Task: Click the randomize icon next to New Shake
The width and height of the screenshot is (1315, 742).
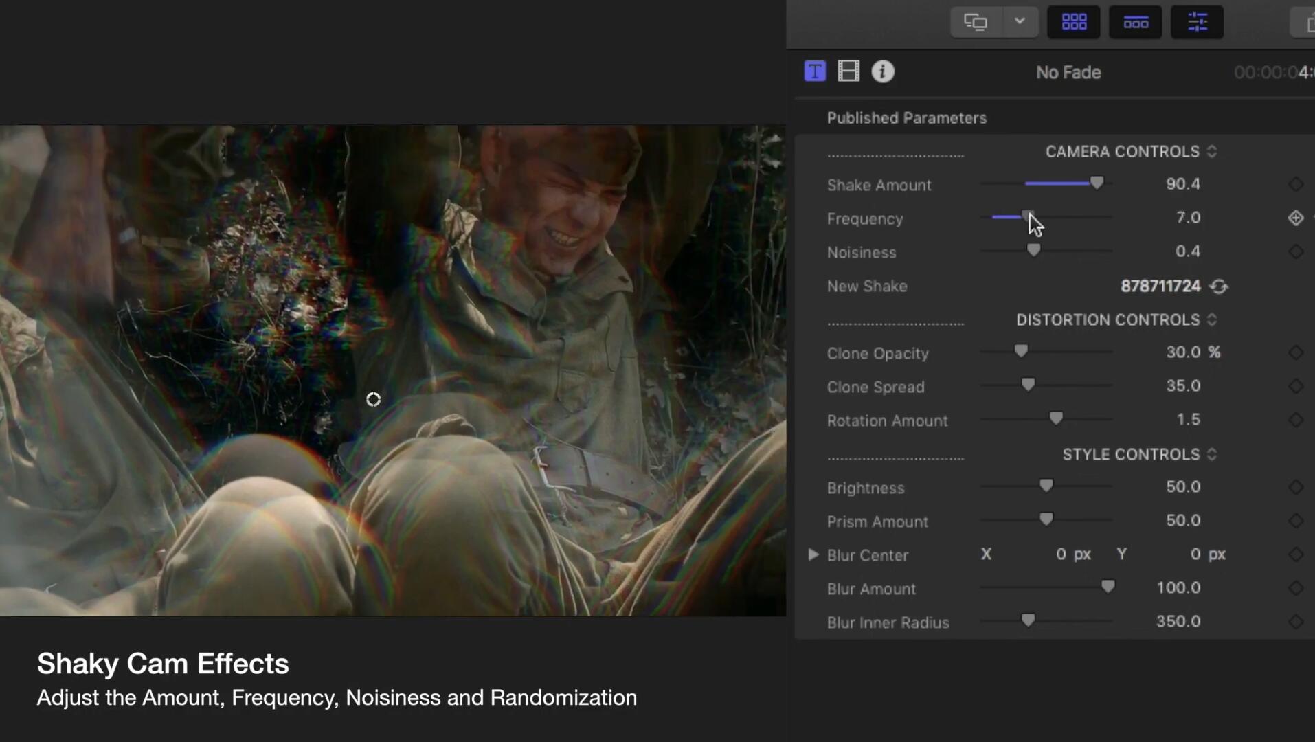Action: coord(1220,286)
